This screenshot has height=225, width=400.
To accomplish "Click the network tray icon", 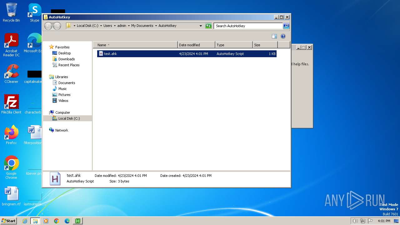I will 363,221.
